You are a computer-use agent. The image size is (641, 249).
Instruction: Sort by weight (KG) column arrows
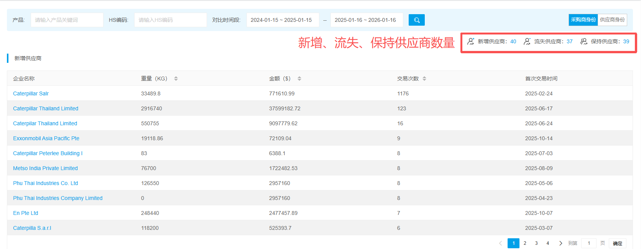[x=176, y=79]
